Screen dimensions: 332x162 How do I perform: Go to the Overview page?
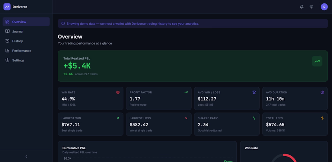[26, 22]
